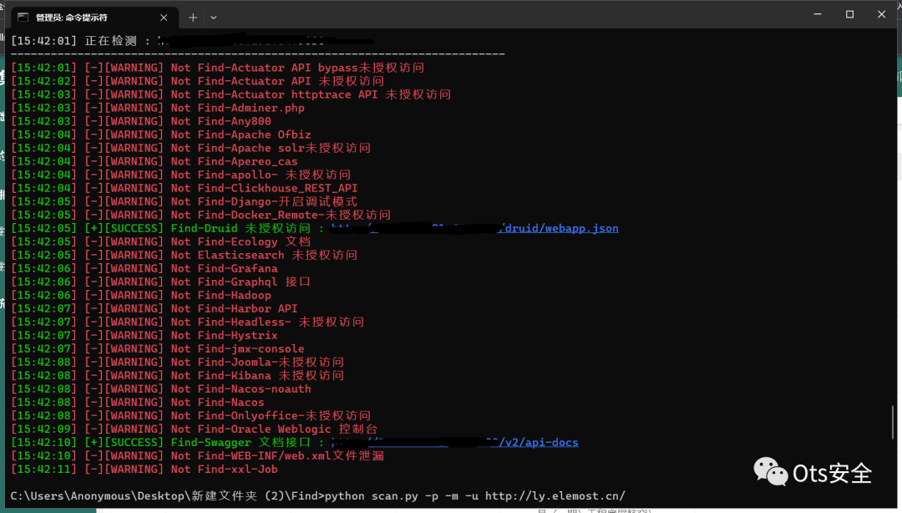The width and height of the screenshot is (902, 513).
Task: Close the terminal window
Action: coord(881,14)
